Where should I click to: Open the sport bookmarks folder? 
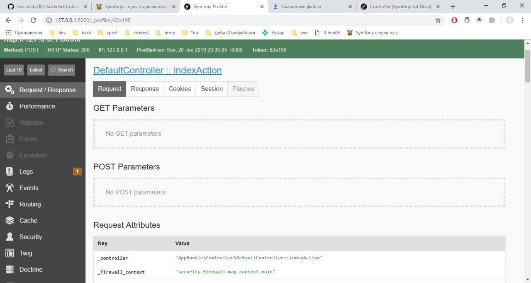(108, 32)
